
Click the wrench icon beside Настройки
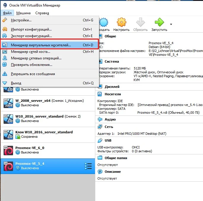click(5, 20)
